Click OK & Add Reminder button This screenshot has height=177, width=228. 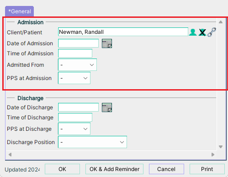click(114, 169)
